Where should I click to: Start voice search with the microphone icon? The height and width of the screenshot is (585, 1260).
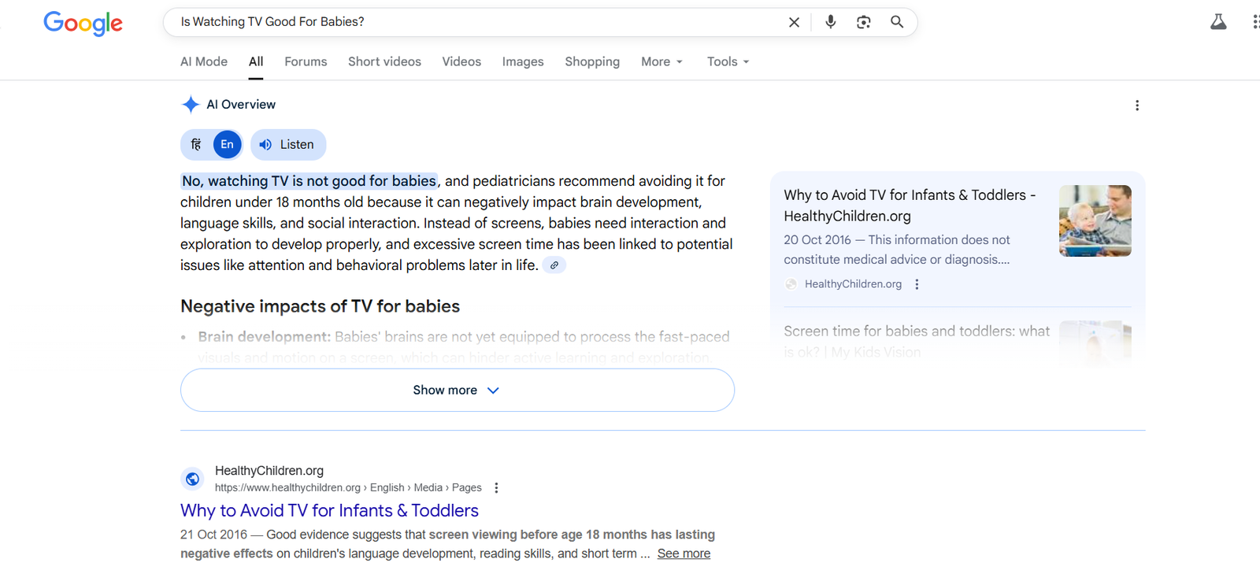pos(830,22)
